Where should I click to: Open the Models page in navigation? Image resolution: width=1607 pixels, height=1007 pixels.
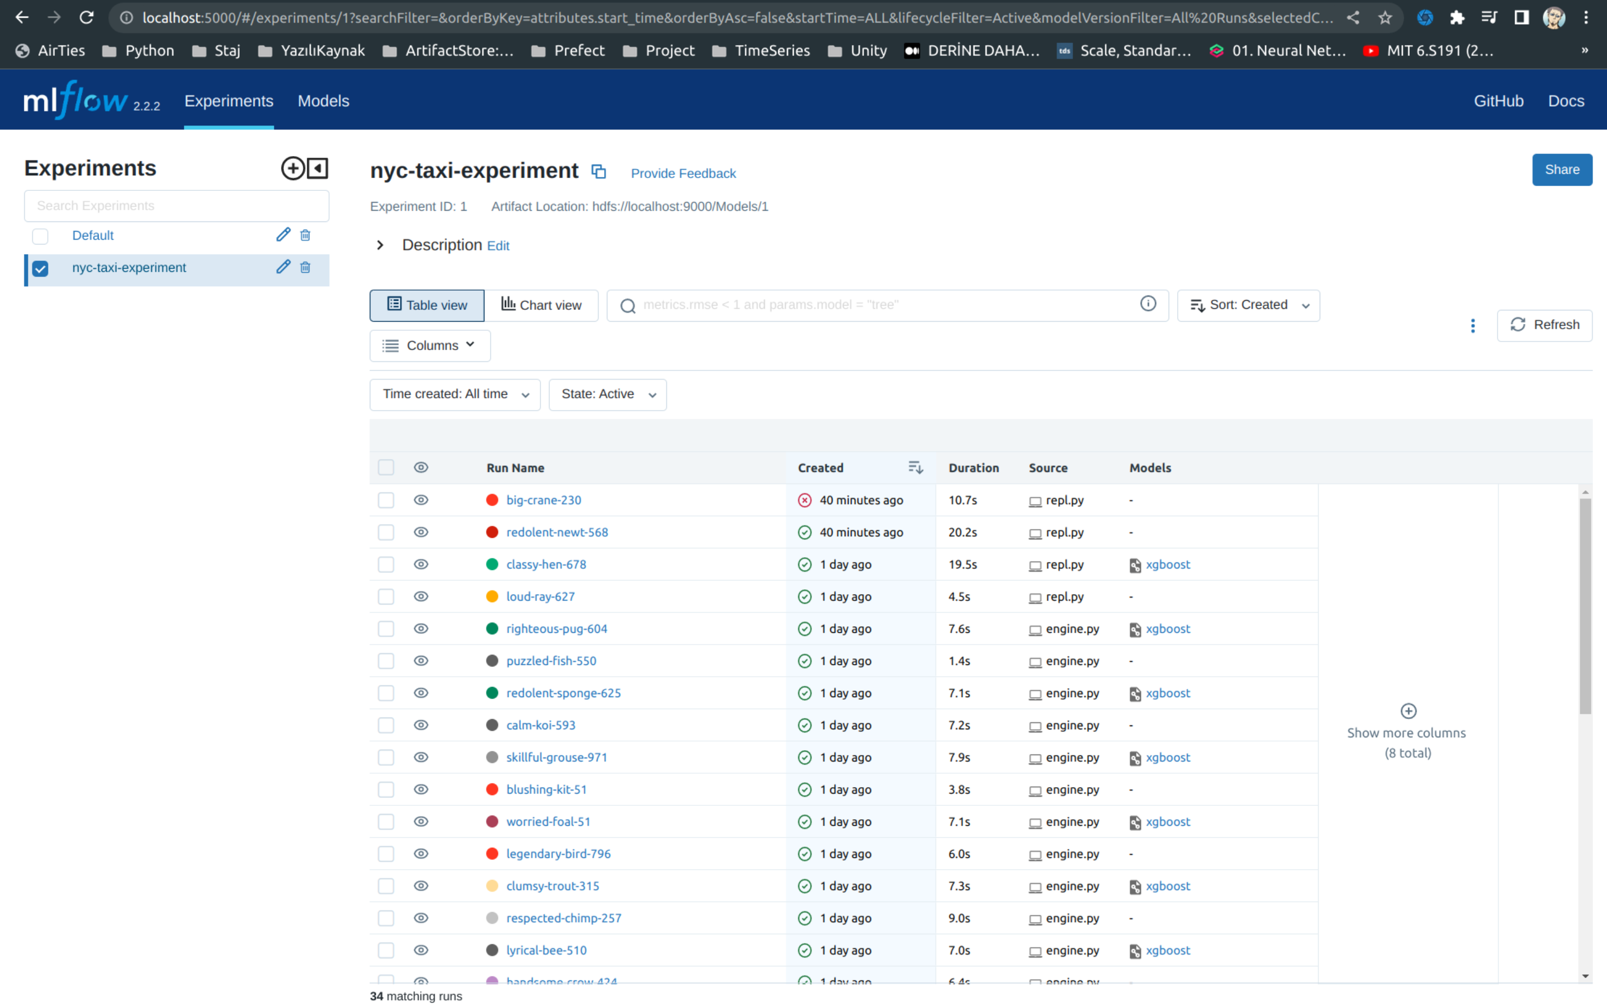[324, 101]
